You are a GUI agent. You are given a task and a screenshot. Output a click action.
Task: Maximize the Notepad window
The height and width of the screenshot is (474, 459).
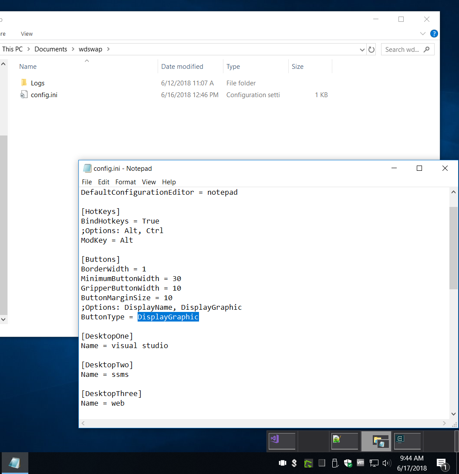pyautogui.click(x=419, y=168)
